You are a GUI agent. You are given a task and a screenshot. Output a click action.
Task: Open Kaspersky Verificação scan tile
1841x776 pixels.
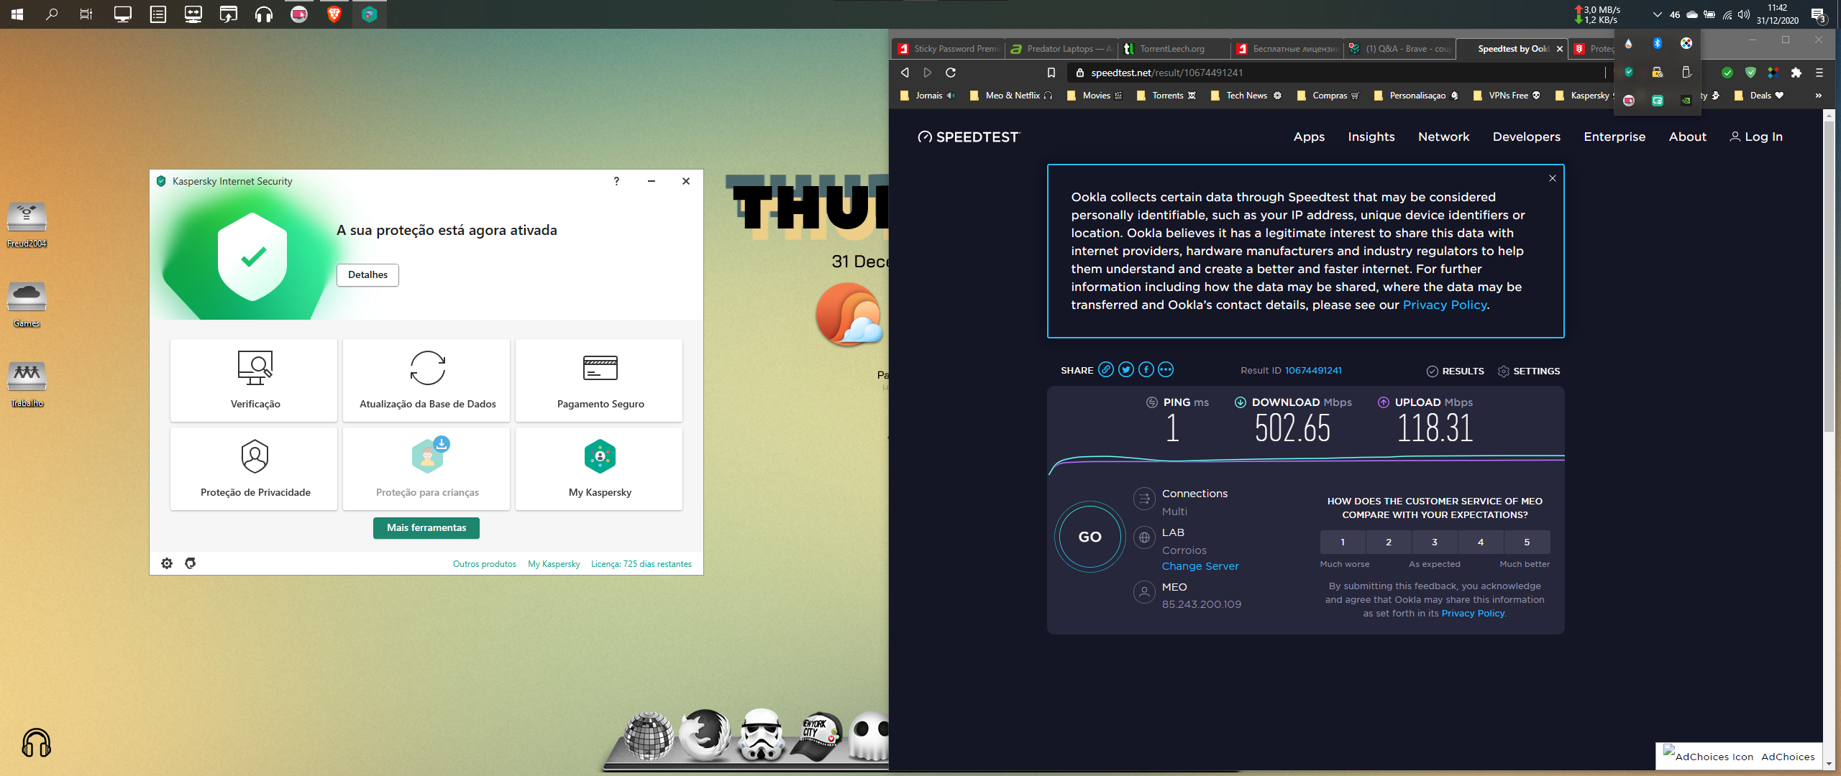[254, 380]
